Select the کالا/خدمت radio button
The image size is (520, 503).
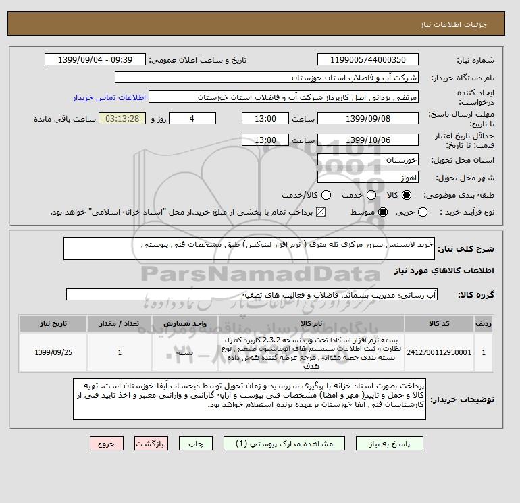tap(326, 195)
